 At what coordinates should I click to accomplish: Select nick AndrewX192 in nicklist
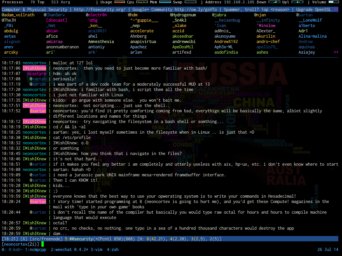[226, 42]
